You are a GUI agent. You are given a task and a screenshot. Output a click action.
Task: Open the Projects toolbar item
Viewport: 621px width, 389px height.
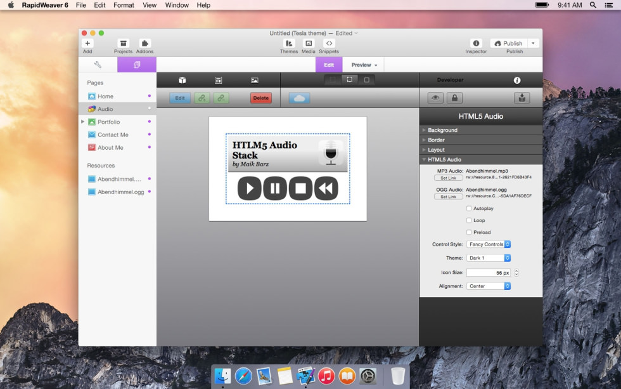click(123, 44)
